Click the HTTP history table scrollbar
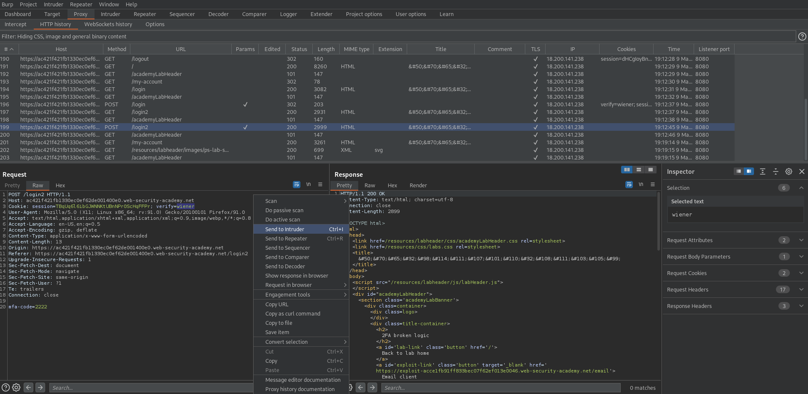The height and width of the screenshot is (394, 808). (806, 129)
